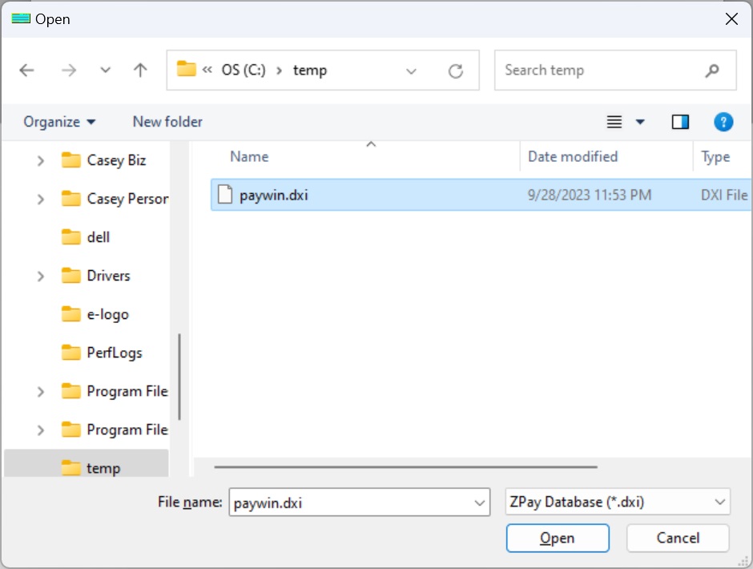The height and width of the screenshot is (569, 753).
Task: Open the ZPay Database file type dropdown
Action: (617, 502)
